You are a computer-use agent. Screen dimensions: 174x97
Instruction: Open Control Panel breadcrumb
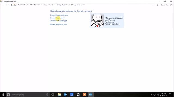point(23,5)
